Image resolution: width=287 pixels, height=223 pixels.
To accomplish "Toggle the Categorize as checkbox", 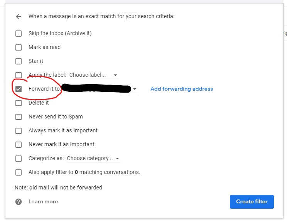I will pos(19,159).
